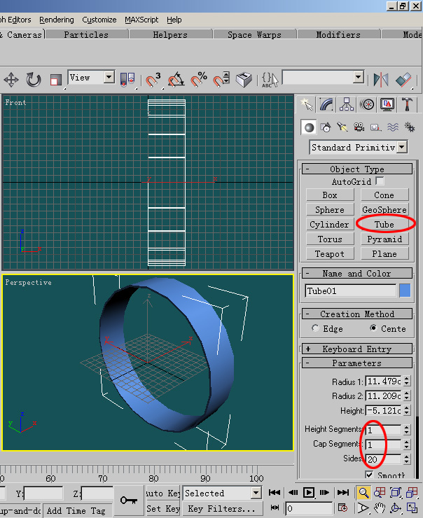Collapse the Name and Color rollout
The height and width of the screenshot is (518, 423).
click(357, 273)
